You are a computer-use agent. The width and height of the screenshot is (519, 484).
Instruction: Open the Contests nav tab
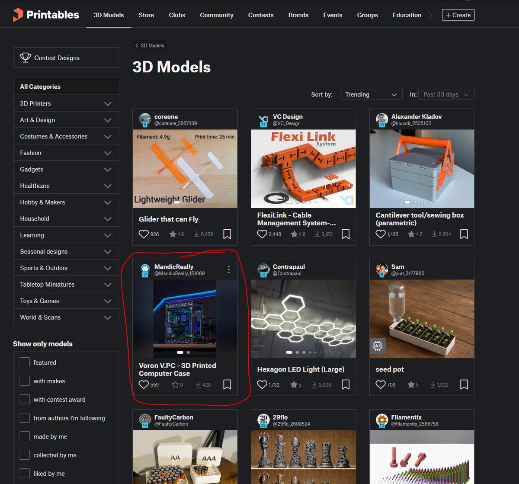coord(261,15)
